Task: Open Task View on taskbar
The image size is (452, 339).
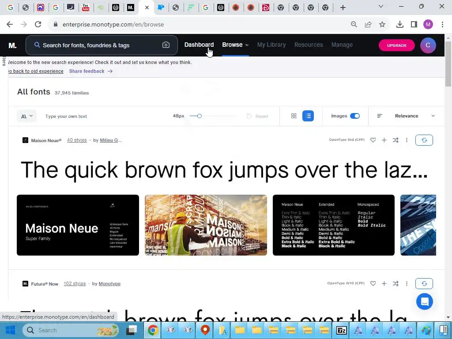Action: click(132, 330)
